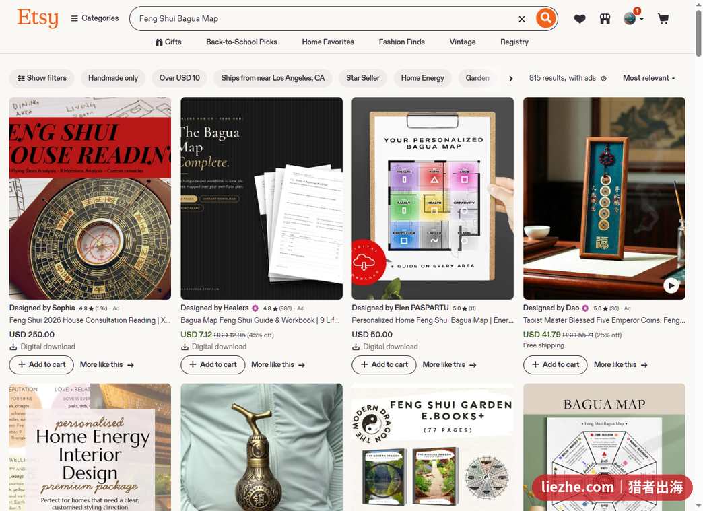Viewport: 703px width, 511px height.
Task: Open Favorites via the heart icon
Action: click(580, 18)
